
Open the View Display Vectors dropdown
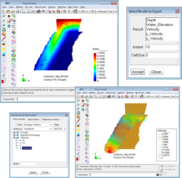38,125
